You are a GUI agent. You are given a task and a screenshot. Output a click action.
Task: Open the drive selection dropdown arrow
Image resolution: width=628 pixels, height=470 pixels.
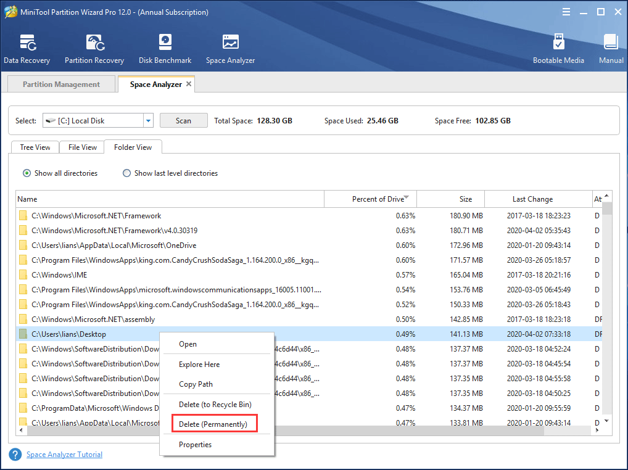pyautogui.click(x=148, y=120)
